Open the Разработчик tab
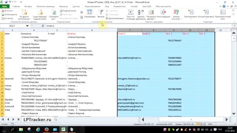237x133 pixels. pyautogui.click(x=120, y=7)
